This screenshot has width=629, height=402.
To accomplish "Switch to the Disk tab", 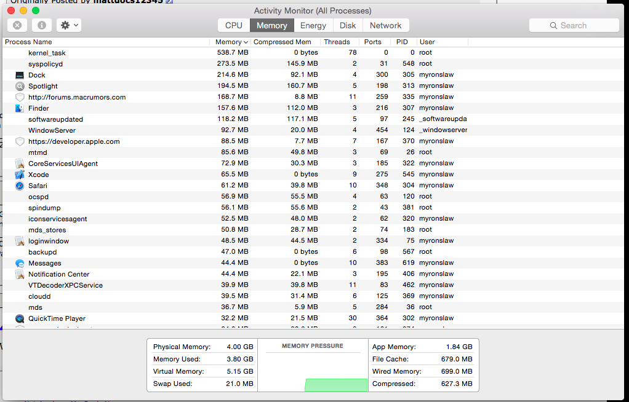I will (x=348, y=25).
